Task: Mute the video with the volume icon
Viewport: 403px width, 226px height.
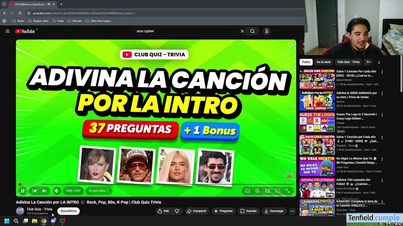Action: click(x=57, y=191)
